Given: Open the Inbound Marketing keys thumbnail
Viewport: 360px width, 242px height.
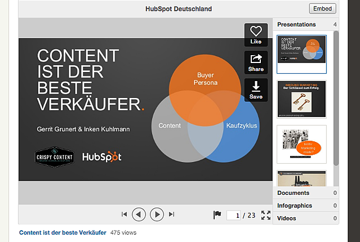Looking at the screenshot, I should coord(301,99).
